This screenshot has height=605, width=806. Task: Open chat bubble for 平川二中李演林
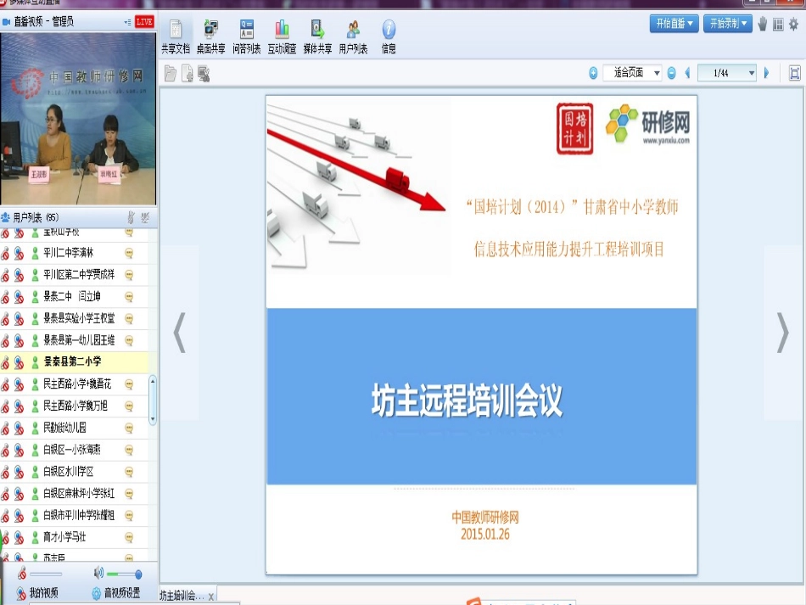point(129,253)
